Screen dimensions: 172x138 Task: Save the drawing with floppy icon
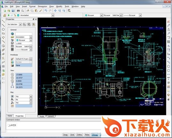[x=13, y=11]
